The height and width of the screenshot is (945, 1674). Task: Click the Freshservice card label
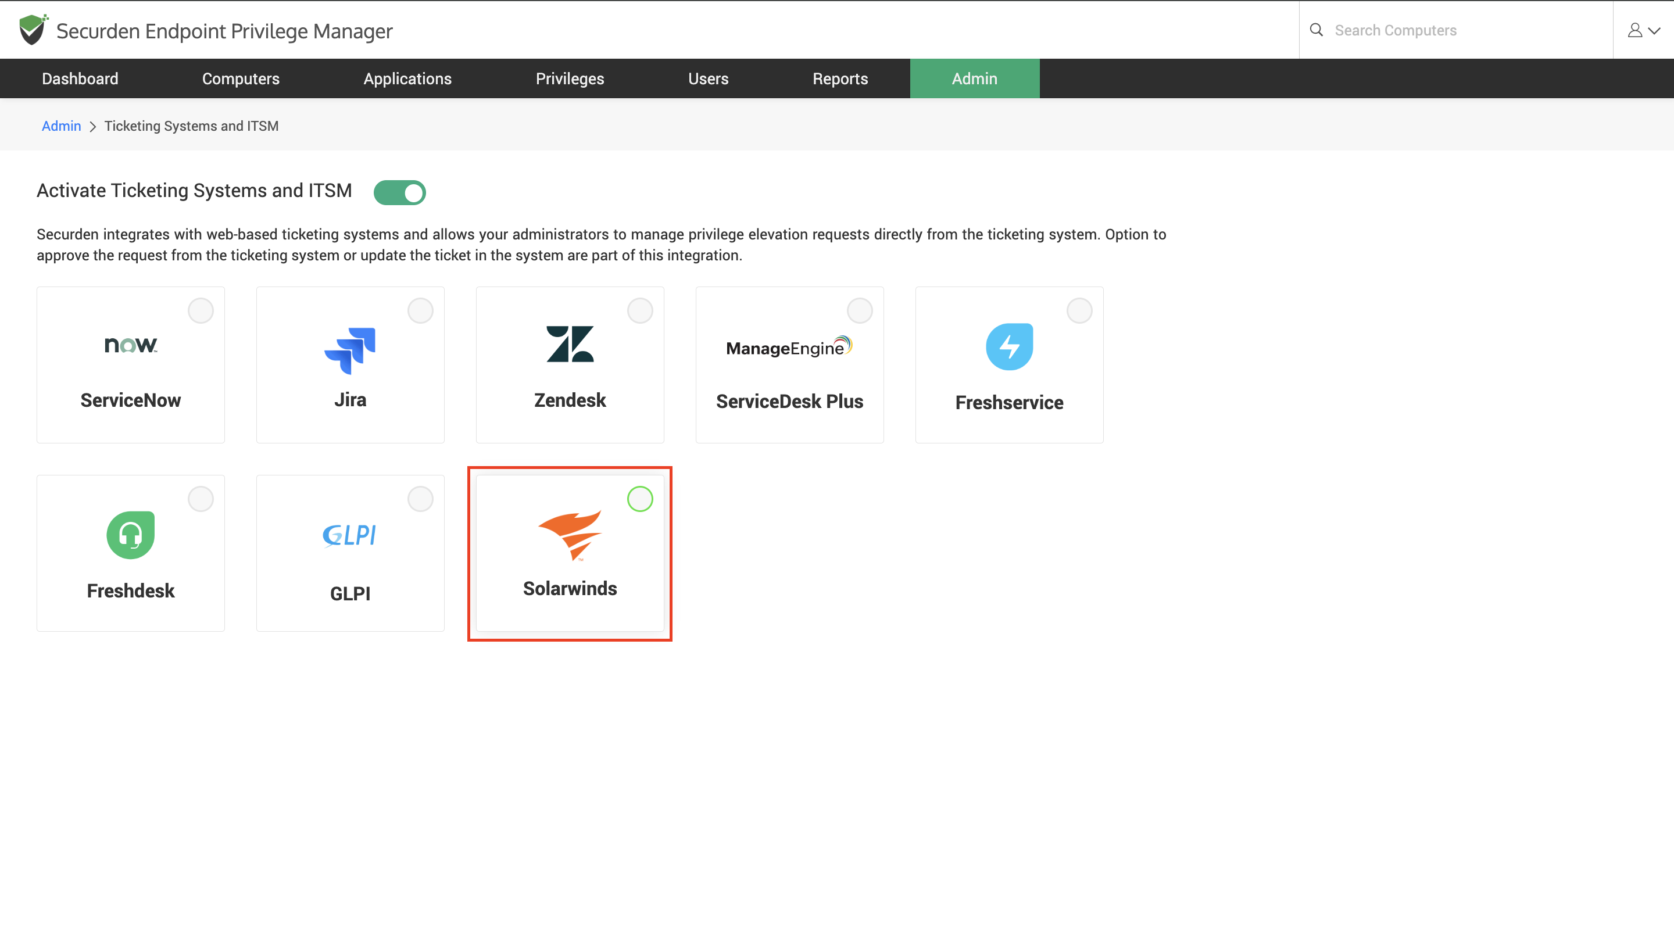(x=1009, y=403)
